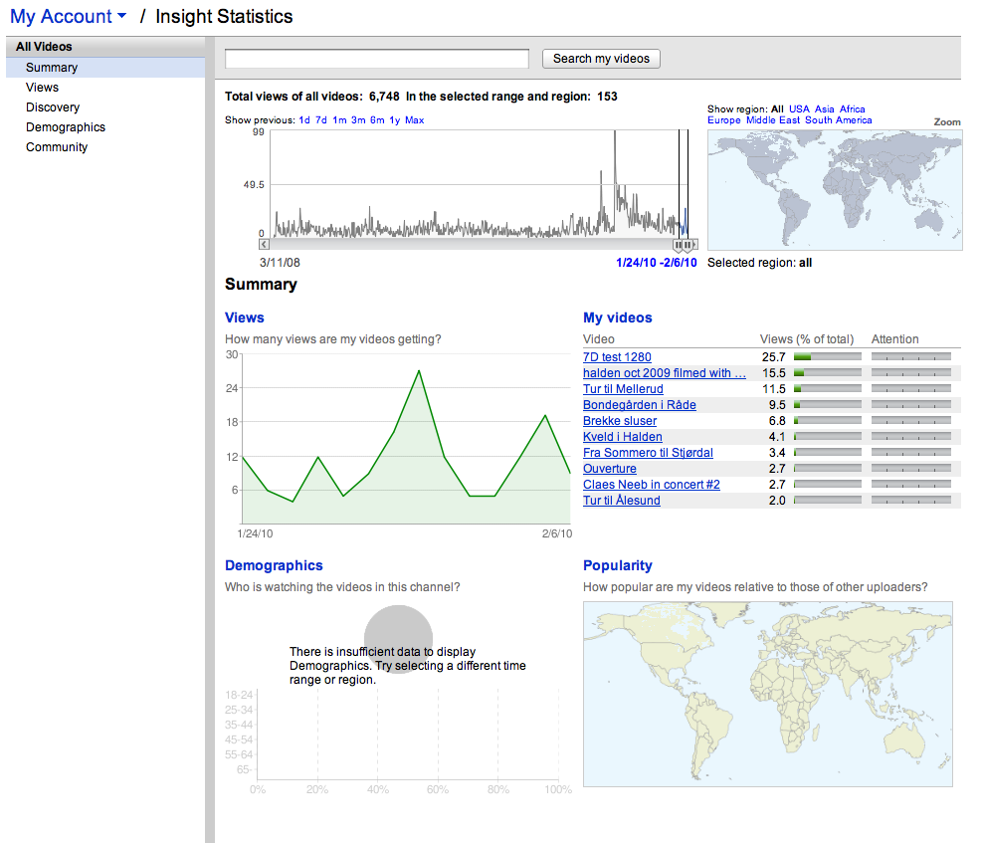Click the timeline right scroll arrow
Screen dimensions: 983x843
(693, 244)
